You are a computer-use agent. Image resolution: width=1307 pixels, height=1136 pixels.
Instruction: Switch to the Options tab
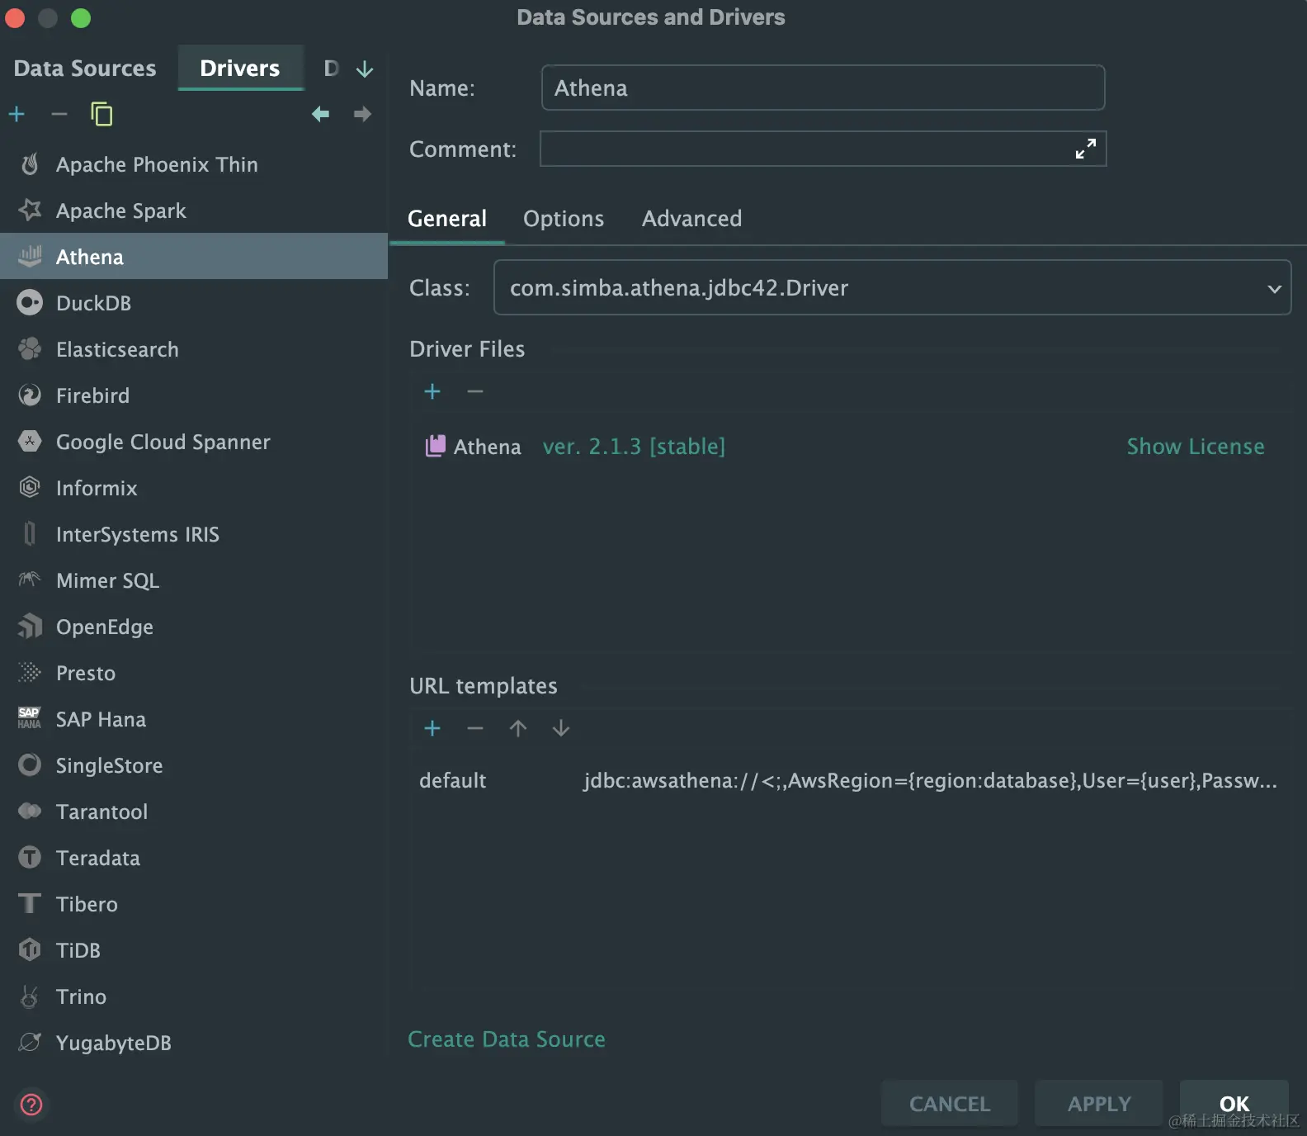[564, 219]
